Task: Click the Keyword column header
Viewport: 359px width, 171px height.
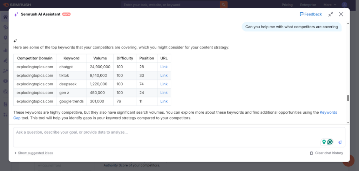Action: point(72,58)
